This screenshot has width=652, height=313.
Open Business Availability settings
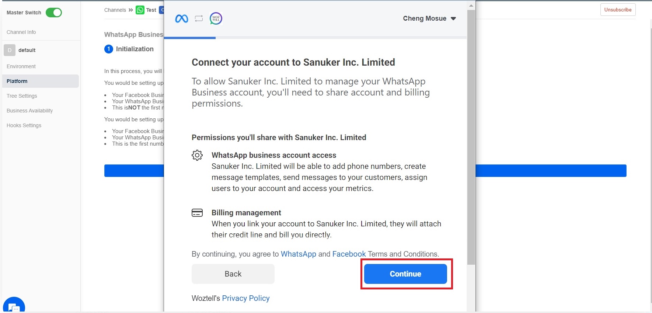[x=29, y=111]
